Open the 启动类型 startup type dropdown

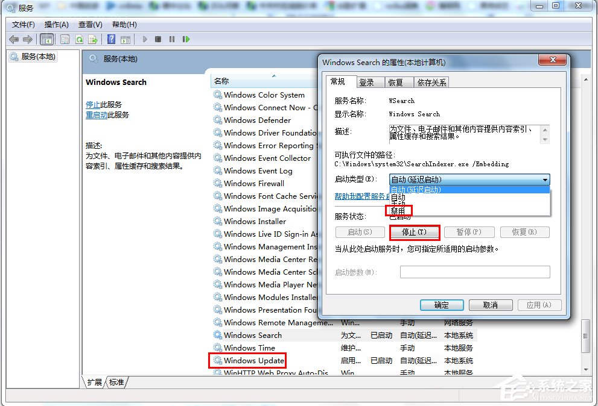pos(545,180)
